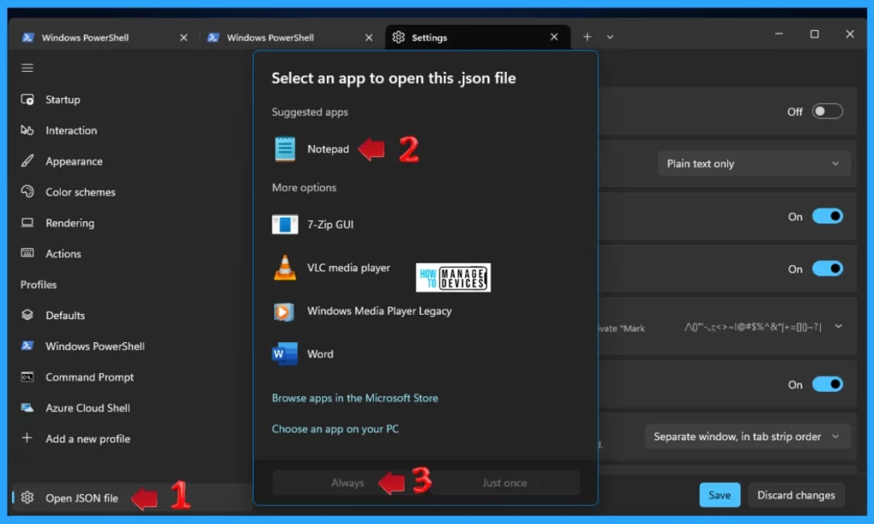Click the 7-Zip GUI app icon
The height and width of the screenshot is (524, 874).
285,224
